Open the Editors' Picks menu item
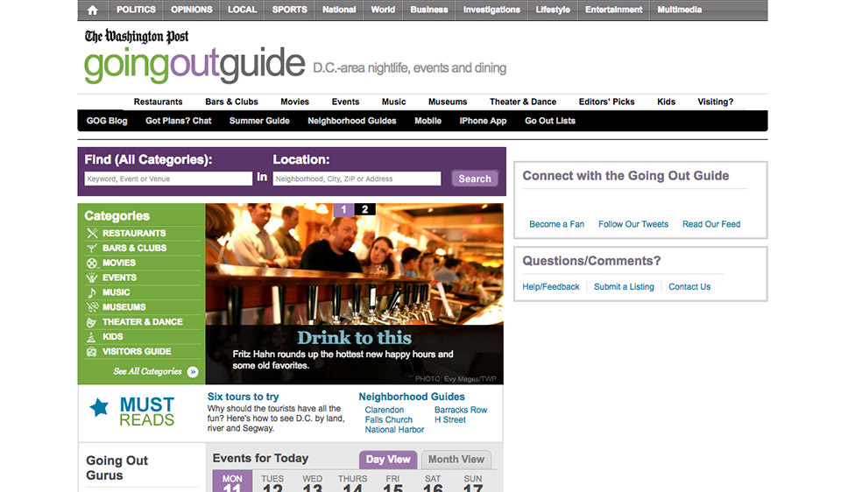Screen dimensions: 841x492 [606, 102]
